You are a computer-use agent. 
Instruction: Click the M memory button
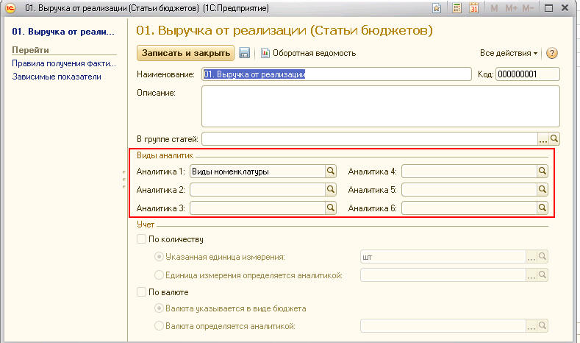coord(494,8)
